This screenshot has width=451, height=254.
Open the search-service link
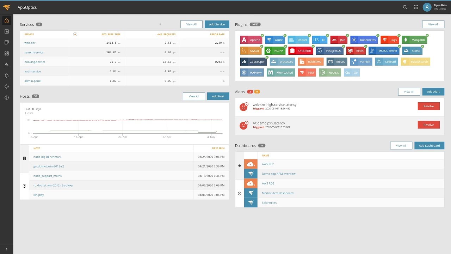[34, 52]
